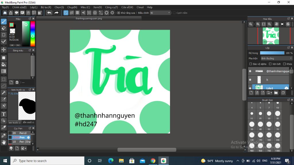The image size is (294, 165).
Task: Select the Gradient tool
Action: (x=3, y=71)
